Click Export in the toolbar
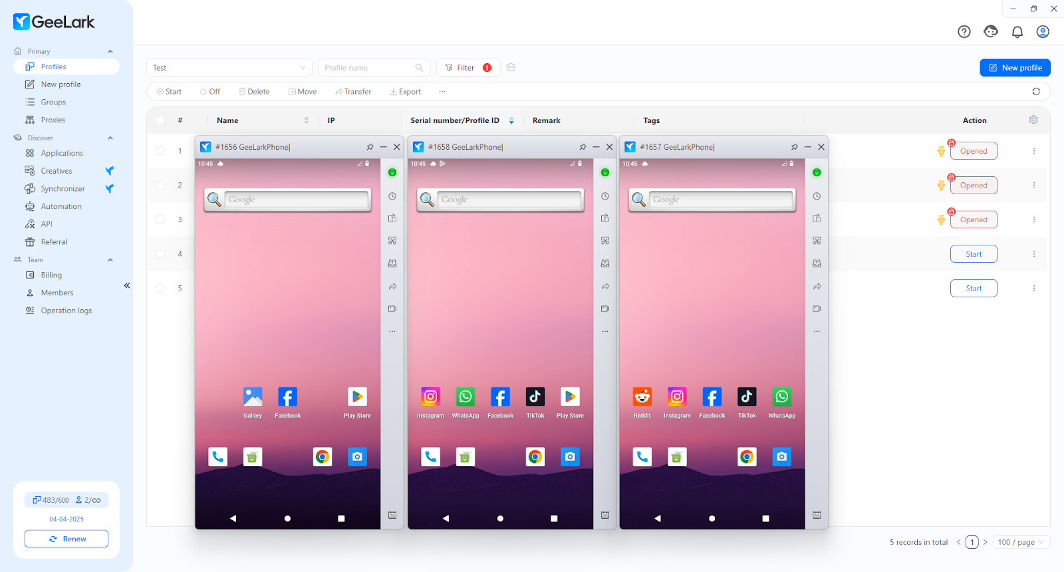 [x=405, y=92]
